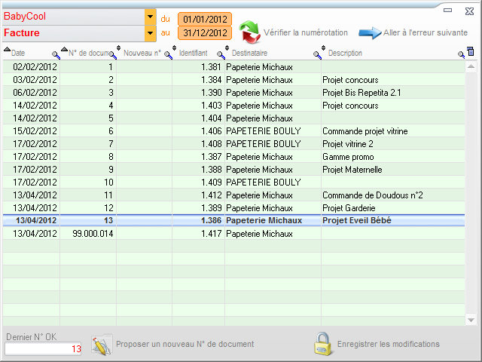This screenshot has width=482, height=362.
Task: Expand the BabyCool company dropdown
Action: pyautogui.click(x=150, y=17)
